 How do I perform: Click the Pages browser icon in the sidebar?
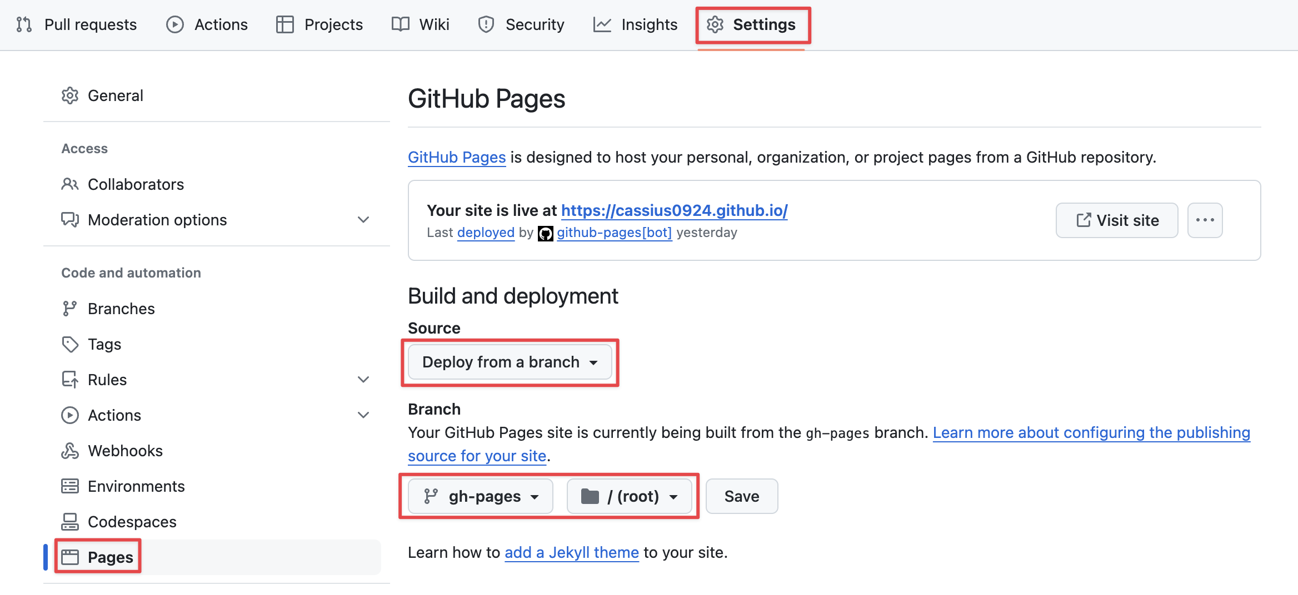(70, 557)
